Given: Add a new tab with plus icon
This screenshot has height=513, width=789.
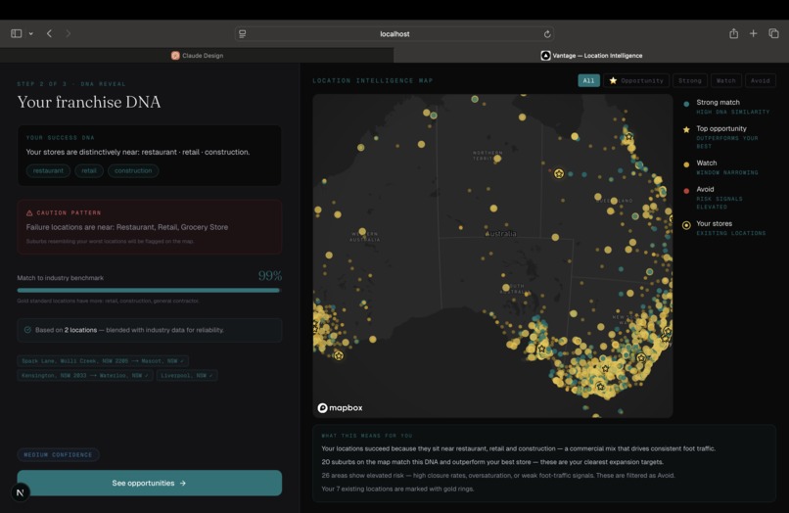Looking at the screenshot, I should [x=754, y=33].
